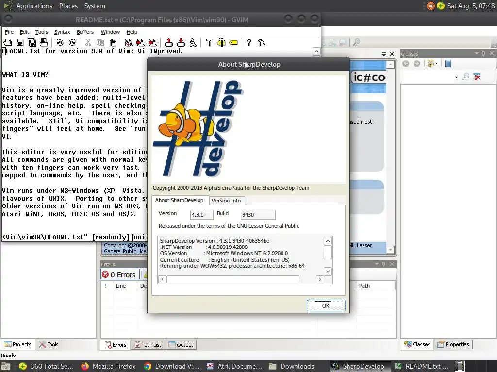The width and height of the screenshot is (497, 372).
Task: Click the red X clear-search icon in Classes panel
Action: 477,77
